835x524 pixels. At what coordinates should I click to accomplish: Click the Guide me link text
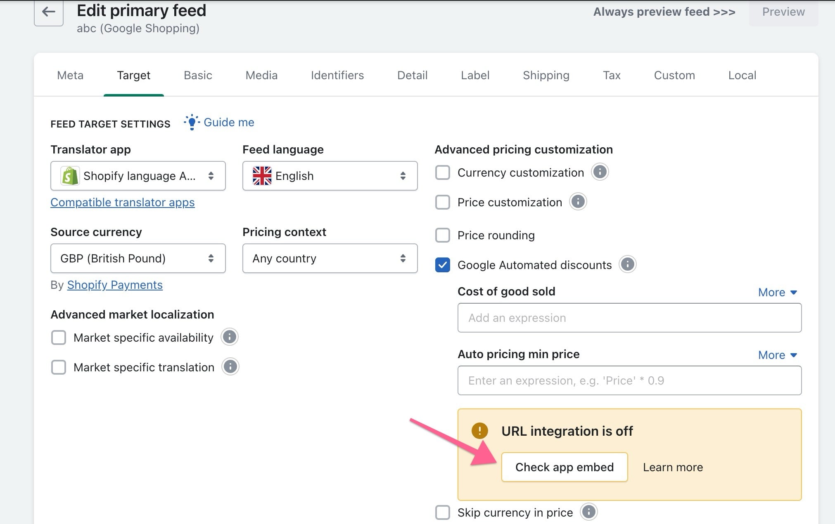(229, 122)
